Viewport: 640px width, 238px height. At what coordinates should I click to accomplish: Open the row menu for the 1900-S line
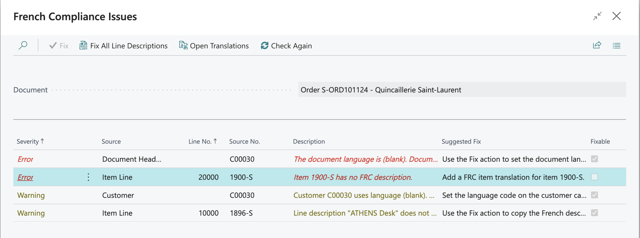tap(88, 177)
